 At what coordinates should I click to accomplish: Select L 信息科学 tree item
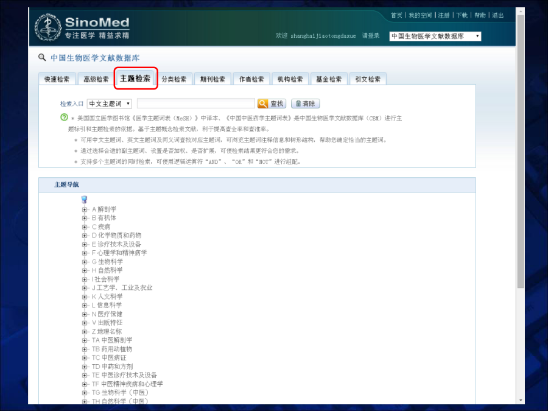(107, 305)
